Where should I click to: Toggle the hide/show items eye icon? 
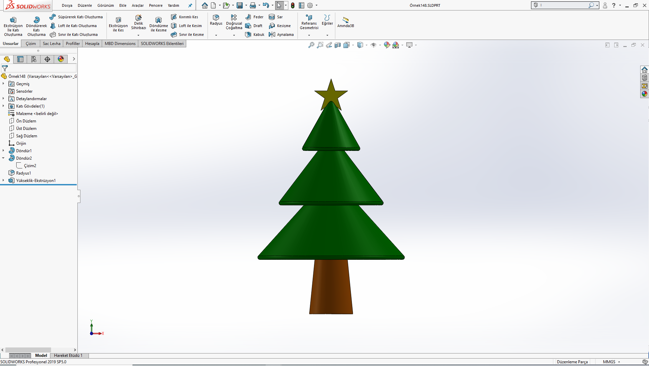click(x=374, y=45)
